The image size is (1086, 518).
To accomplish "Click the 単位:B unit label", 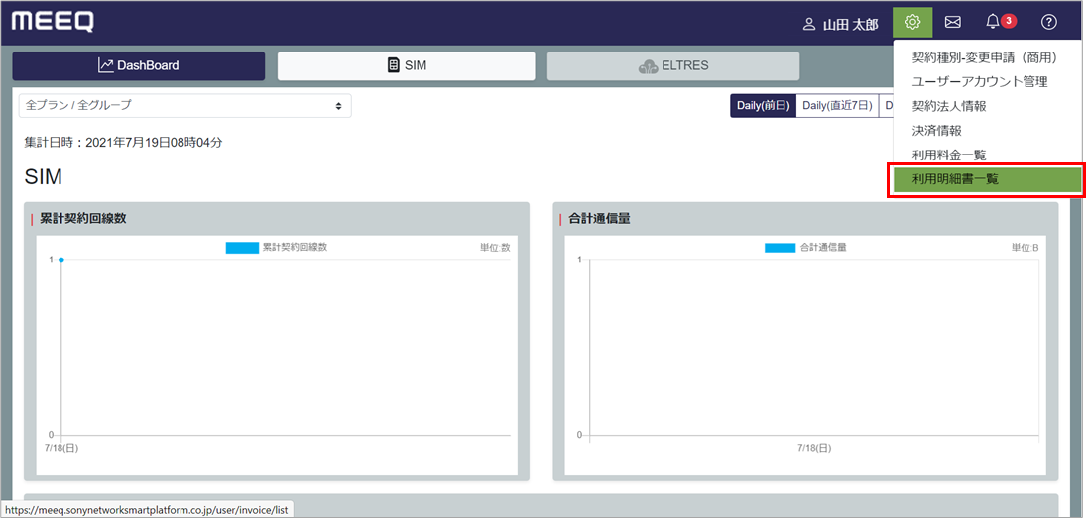I will (1026, 248).
